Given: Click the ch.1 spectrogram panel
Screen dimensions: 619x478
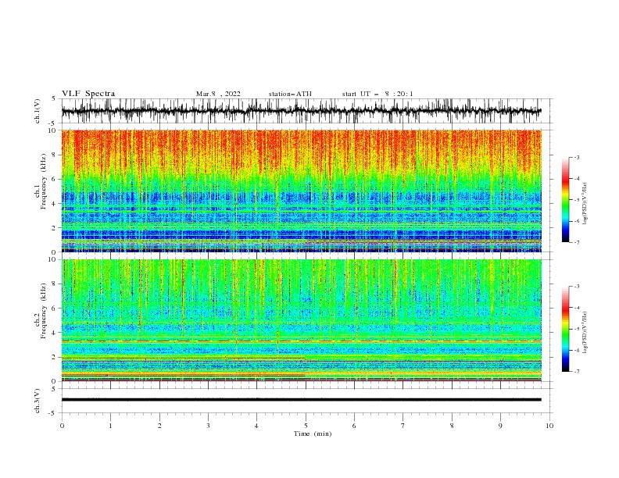Looking at the screenshot, I should [x=301, y=191].
